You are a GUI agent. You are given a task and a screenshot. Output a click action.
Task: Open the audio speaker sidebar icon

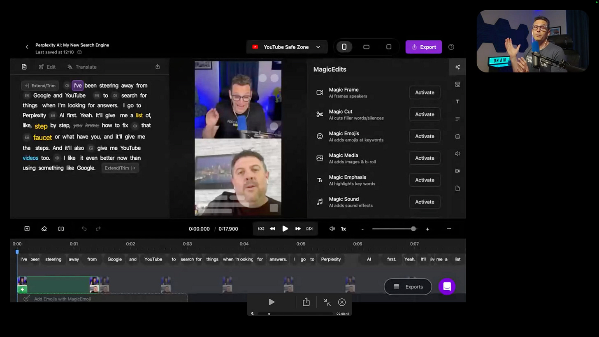point(457,153)
